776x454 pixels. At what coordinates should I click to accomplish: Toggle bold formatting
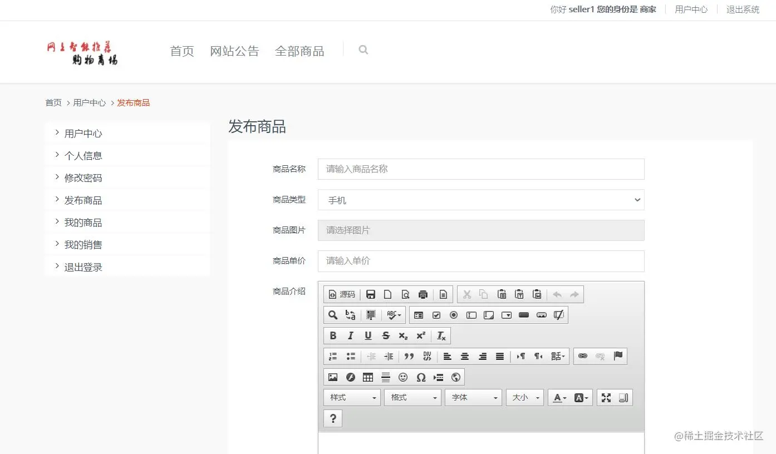click(333, 335)
